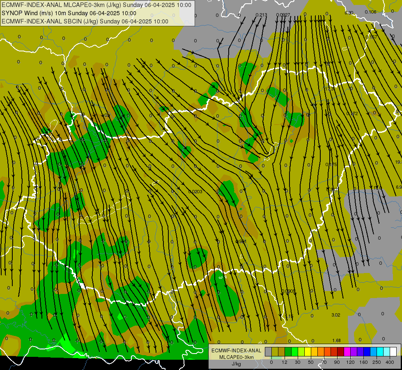Viewport: 402px width, 370px height.
Task: Click the map value 1.68
Action: pyautogui.click(x=336, y=340)
